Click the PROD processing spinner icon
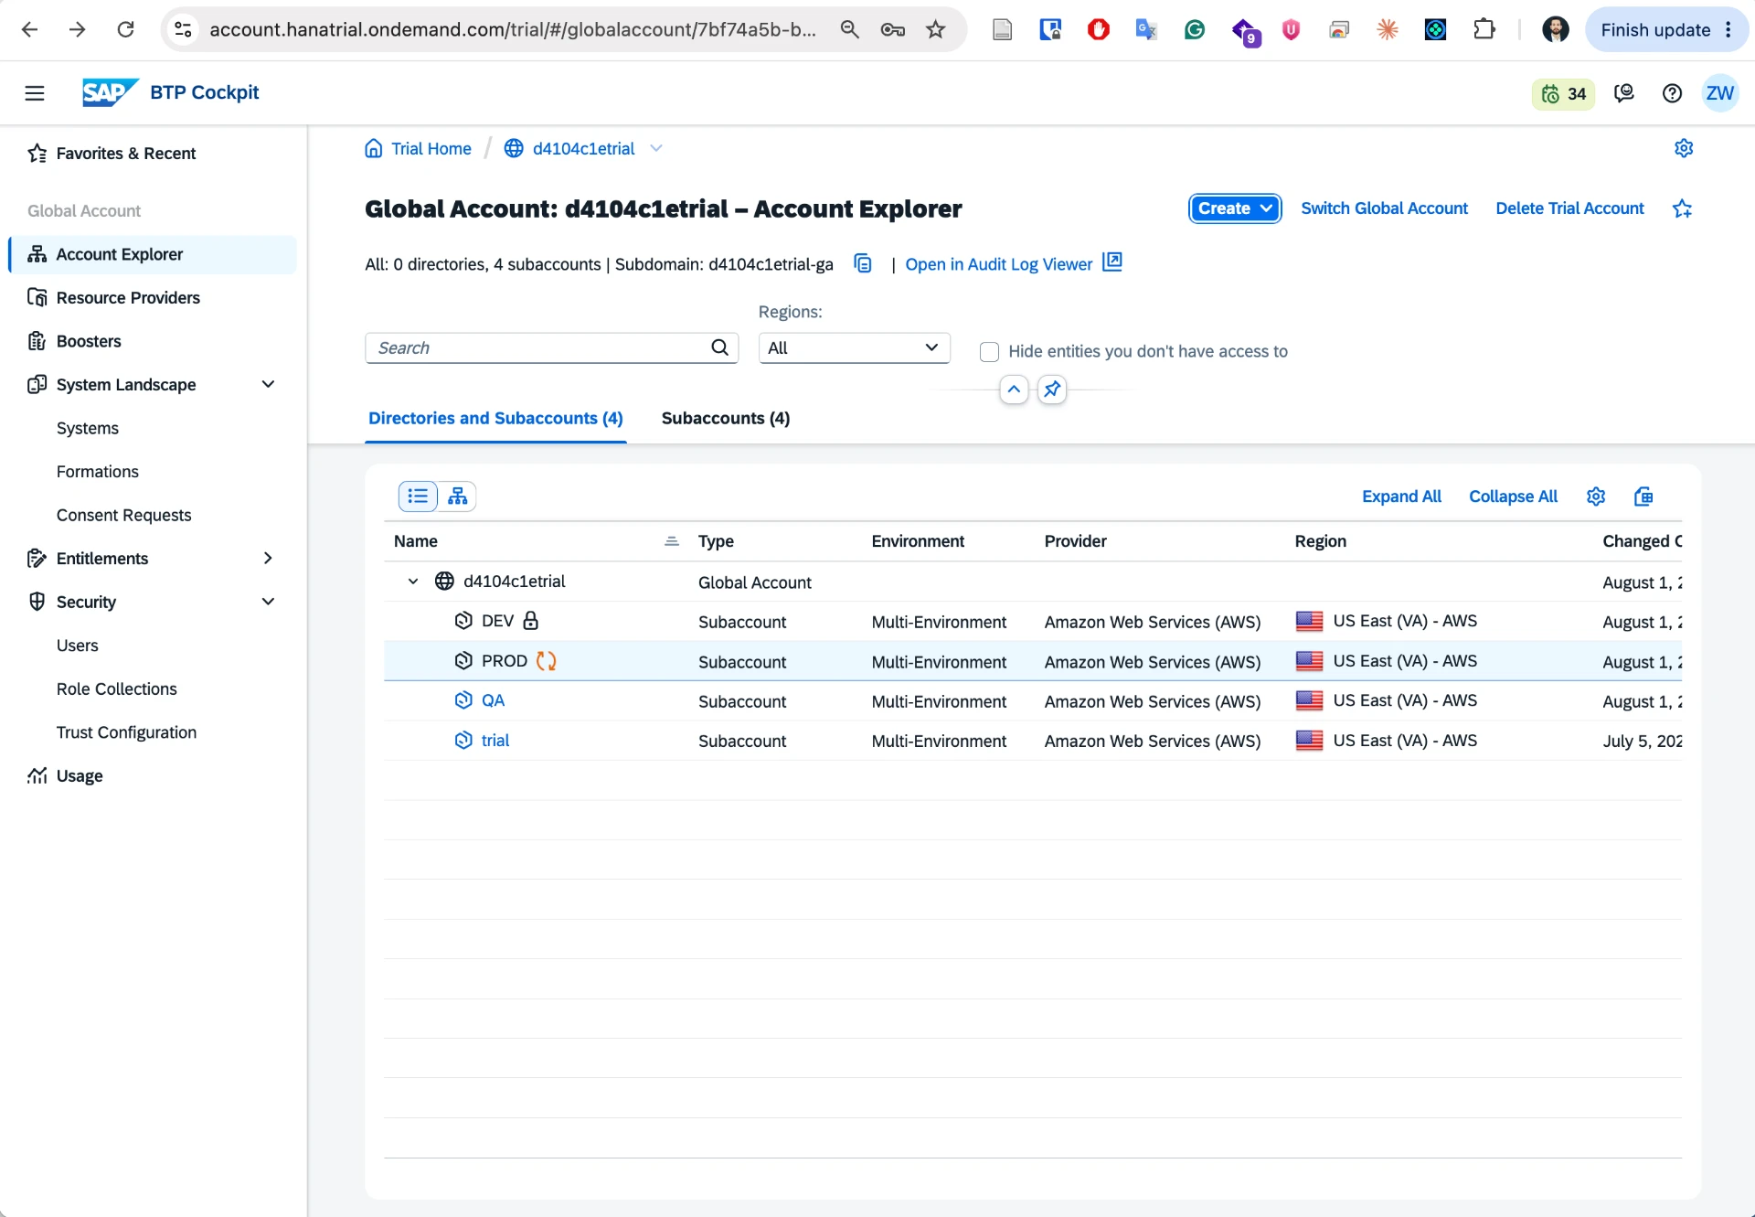 [546, 661]
